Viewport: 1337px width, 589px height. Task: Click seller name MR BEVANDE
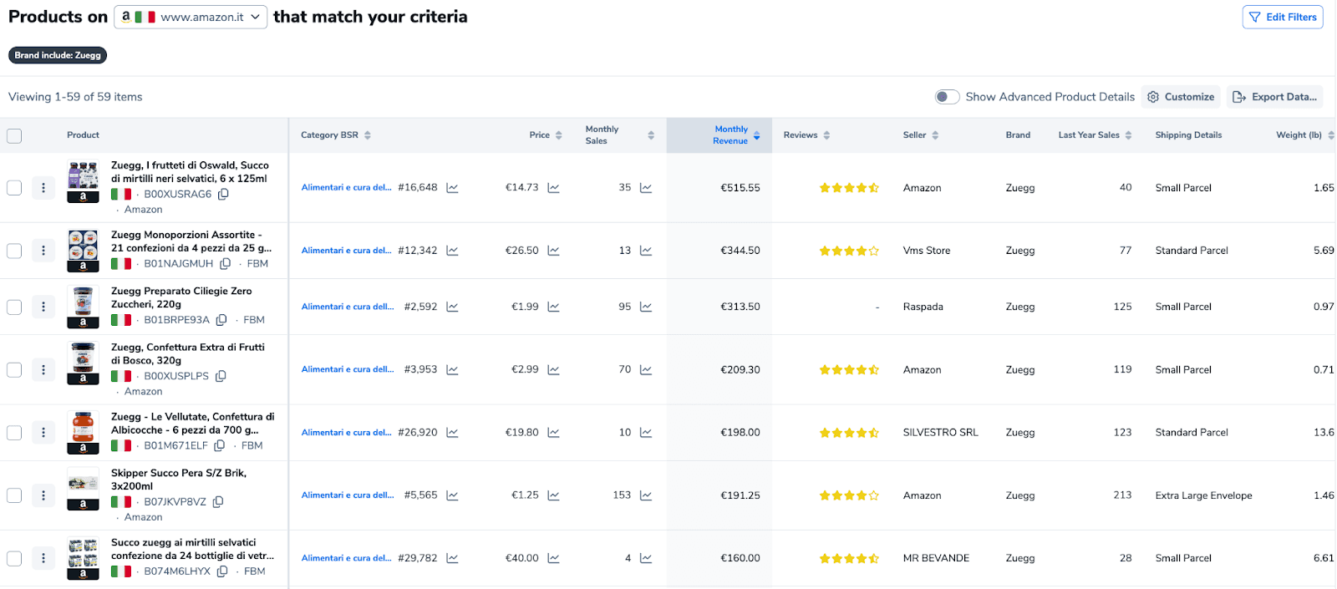click(x=936, y=558)
